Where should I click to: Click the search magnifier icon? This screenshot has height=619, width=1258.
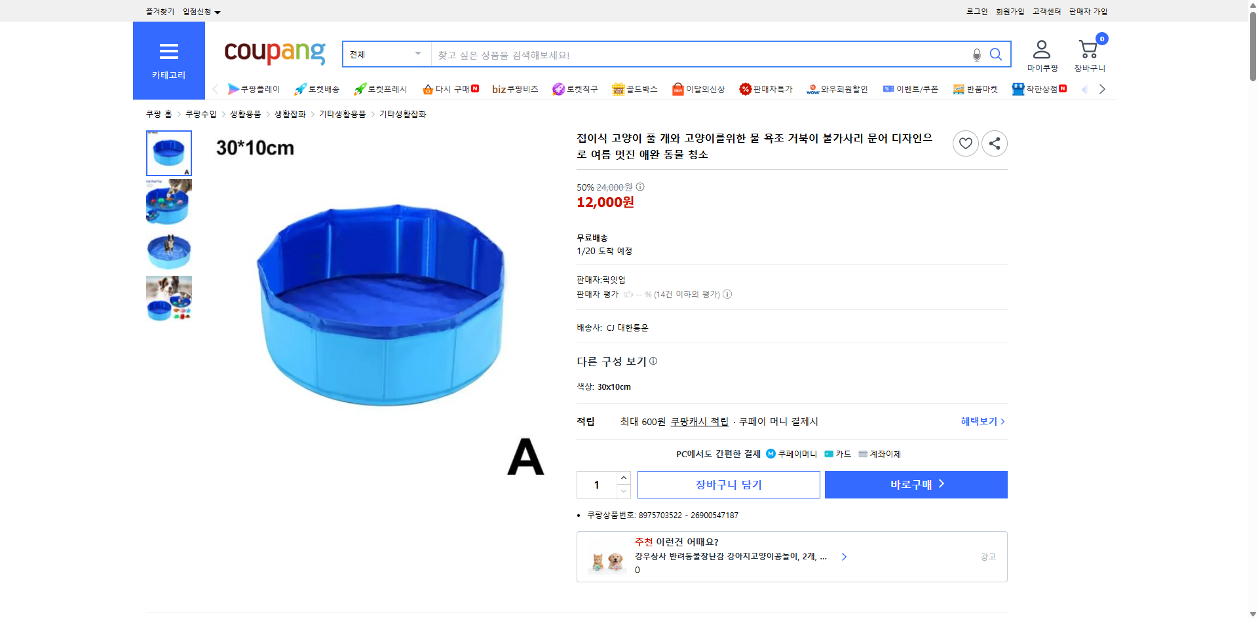coord(995,54)
